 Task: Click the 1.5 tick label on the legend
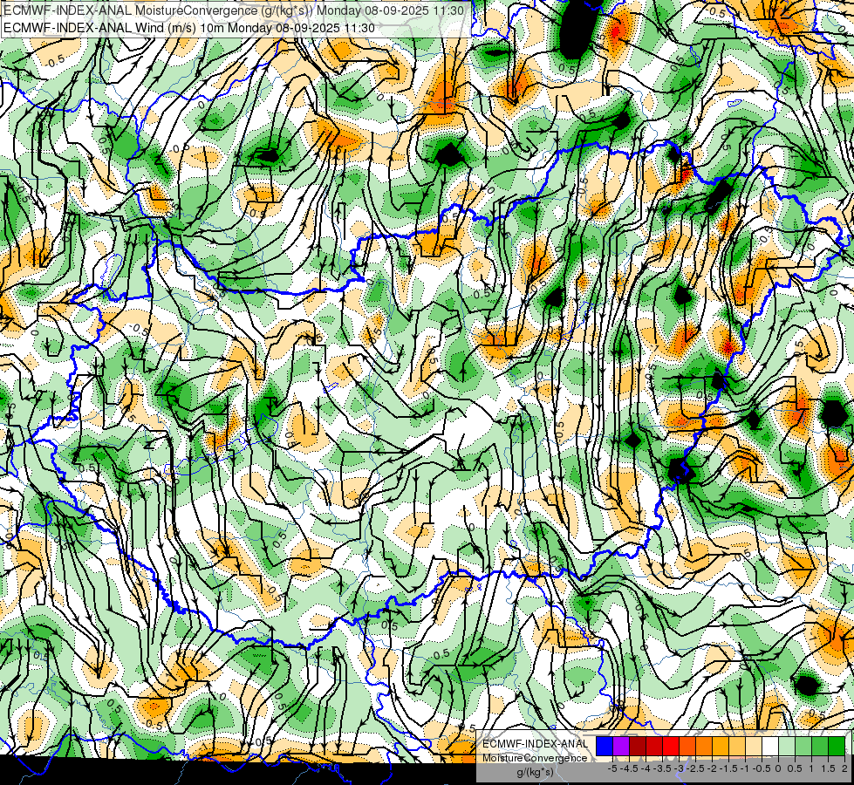[827, 768]
